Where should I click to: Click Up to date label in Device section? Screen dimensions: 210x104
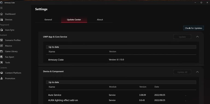tap(54, 82)
